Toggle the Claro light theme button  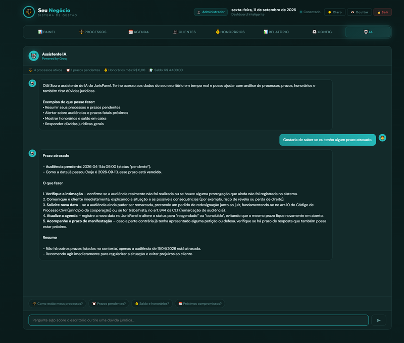[335, 12]
